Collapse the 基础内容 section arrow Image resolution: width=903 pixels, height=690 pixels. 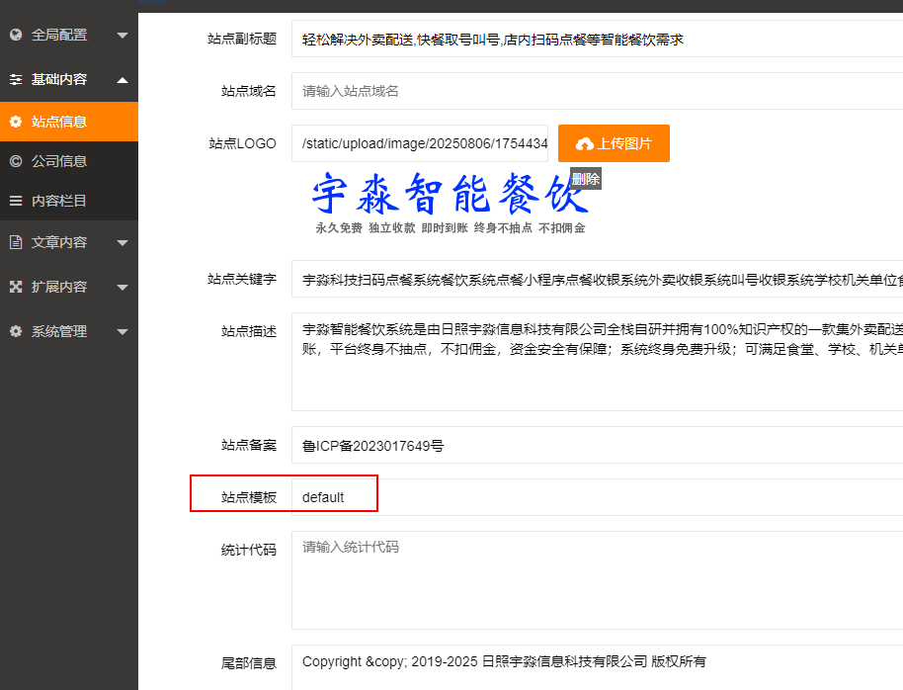tap(122, 79)
